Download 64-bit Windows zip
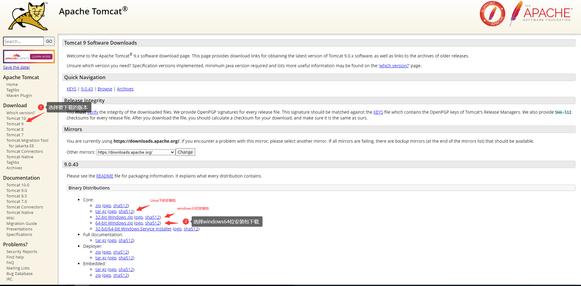This screenshot has height=286, width=581. pos(114,223)
